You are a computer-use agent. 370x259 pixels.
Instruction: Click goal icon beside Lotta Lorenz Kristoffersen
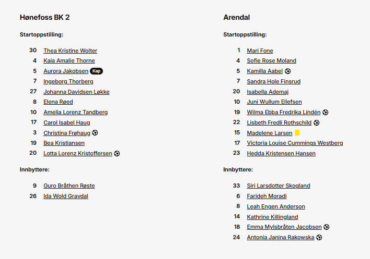point(117,154)
